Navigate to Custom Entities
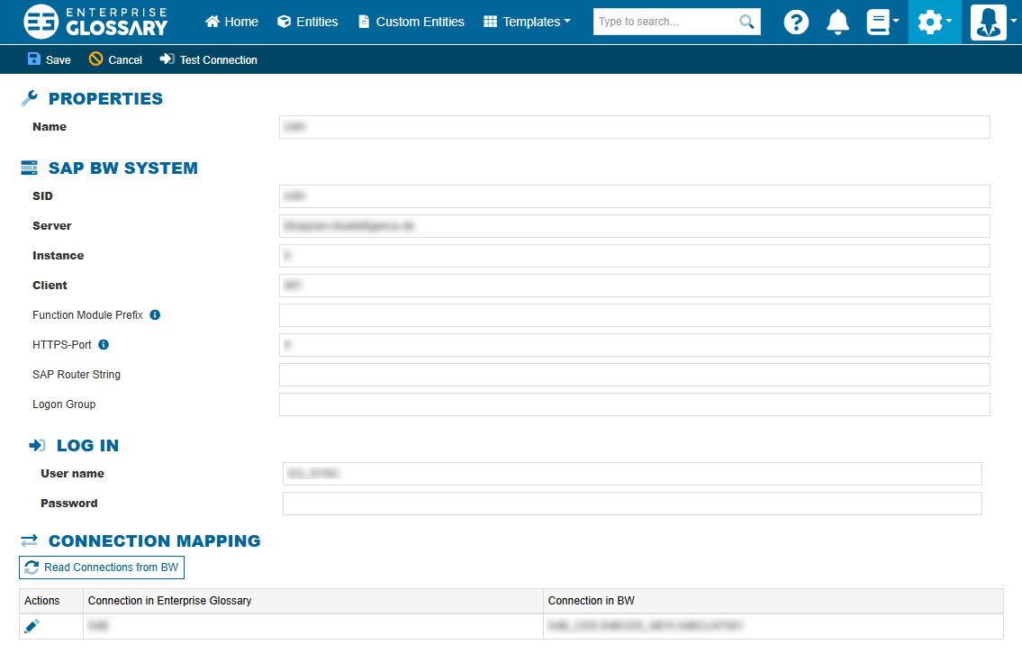1022x654 pixels. coord(411,22)
